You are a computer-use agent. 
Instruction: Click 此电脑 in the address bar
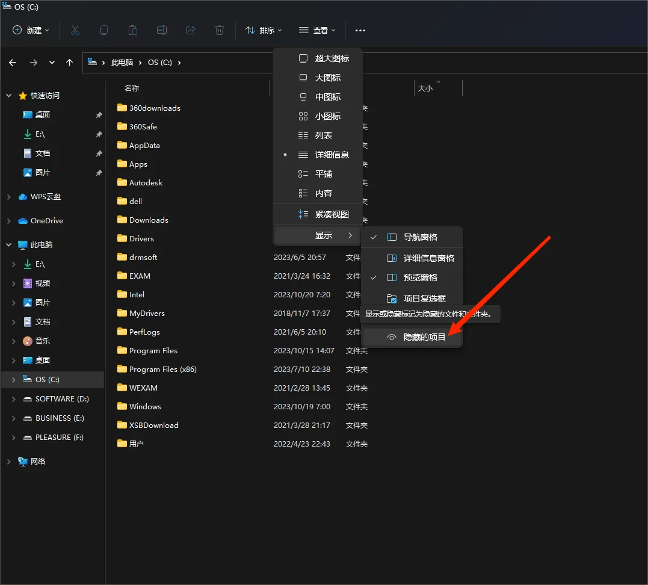[122, 63]
